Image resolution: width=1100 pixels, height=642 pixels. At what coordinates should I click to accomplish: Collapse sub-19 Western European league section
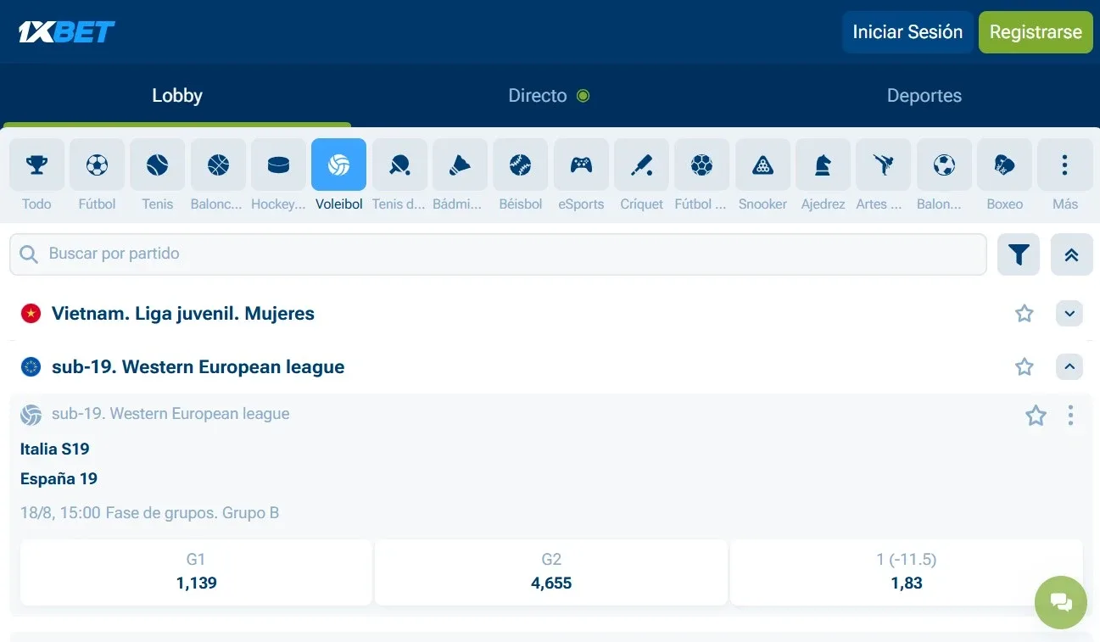(x=1069, y=367)
